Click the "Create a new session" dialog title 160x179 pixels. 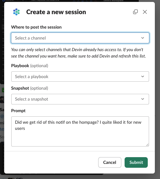(56, 12)
